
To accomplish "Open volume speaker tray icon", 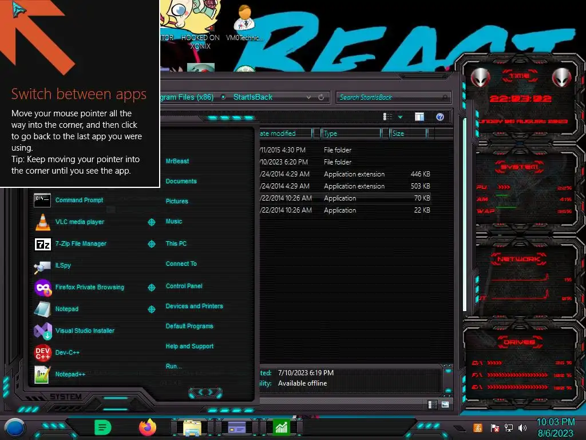I will [522, 427].
